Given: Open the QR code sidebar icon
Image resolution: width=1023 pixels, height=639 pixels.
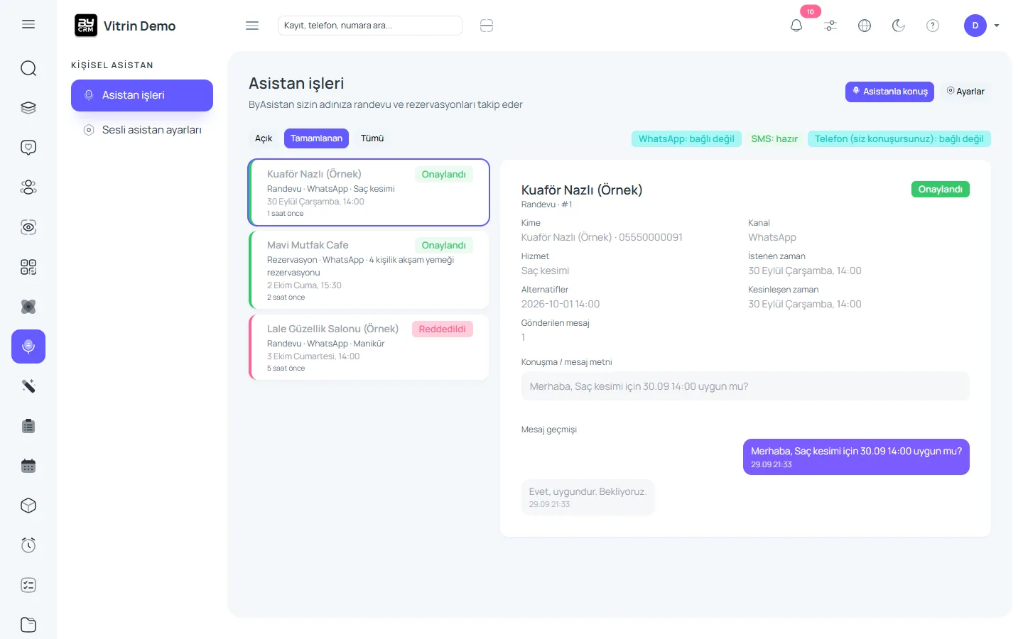Looking at the screenshot, I should 28,267.
